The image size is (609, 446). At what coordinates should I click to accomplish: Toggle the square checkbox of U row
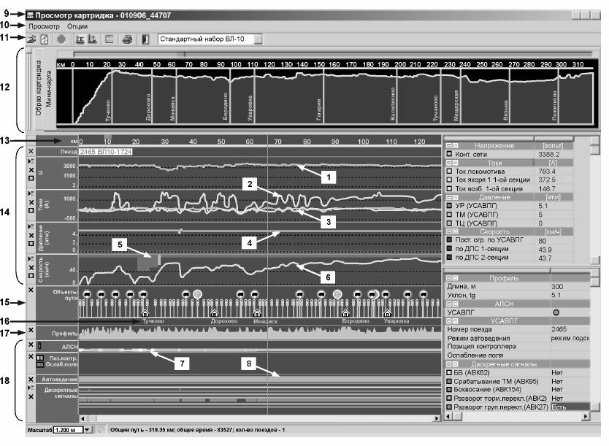point(31,178)
